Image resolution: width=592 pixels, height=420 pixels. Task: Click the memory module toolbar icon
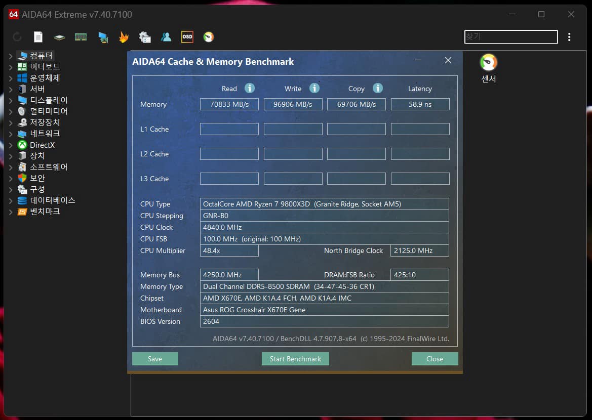coord(81,37)
